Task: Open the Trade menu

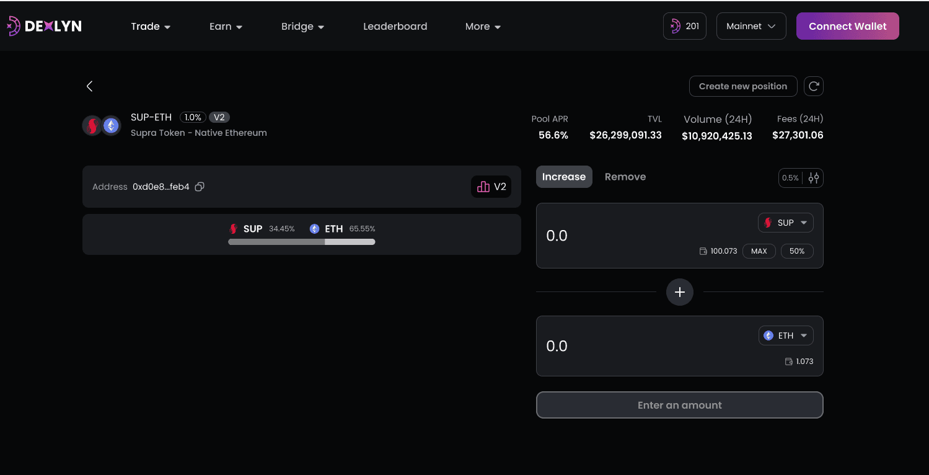Action: [x=151, y=26]
